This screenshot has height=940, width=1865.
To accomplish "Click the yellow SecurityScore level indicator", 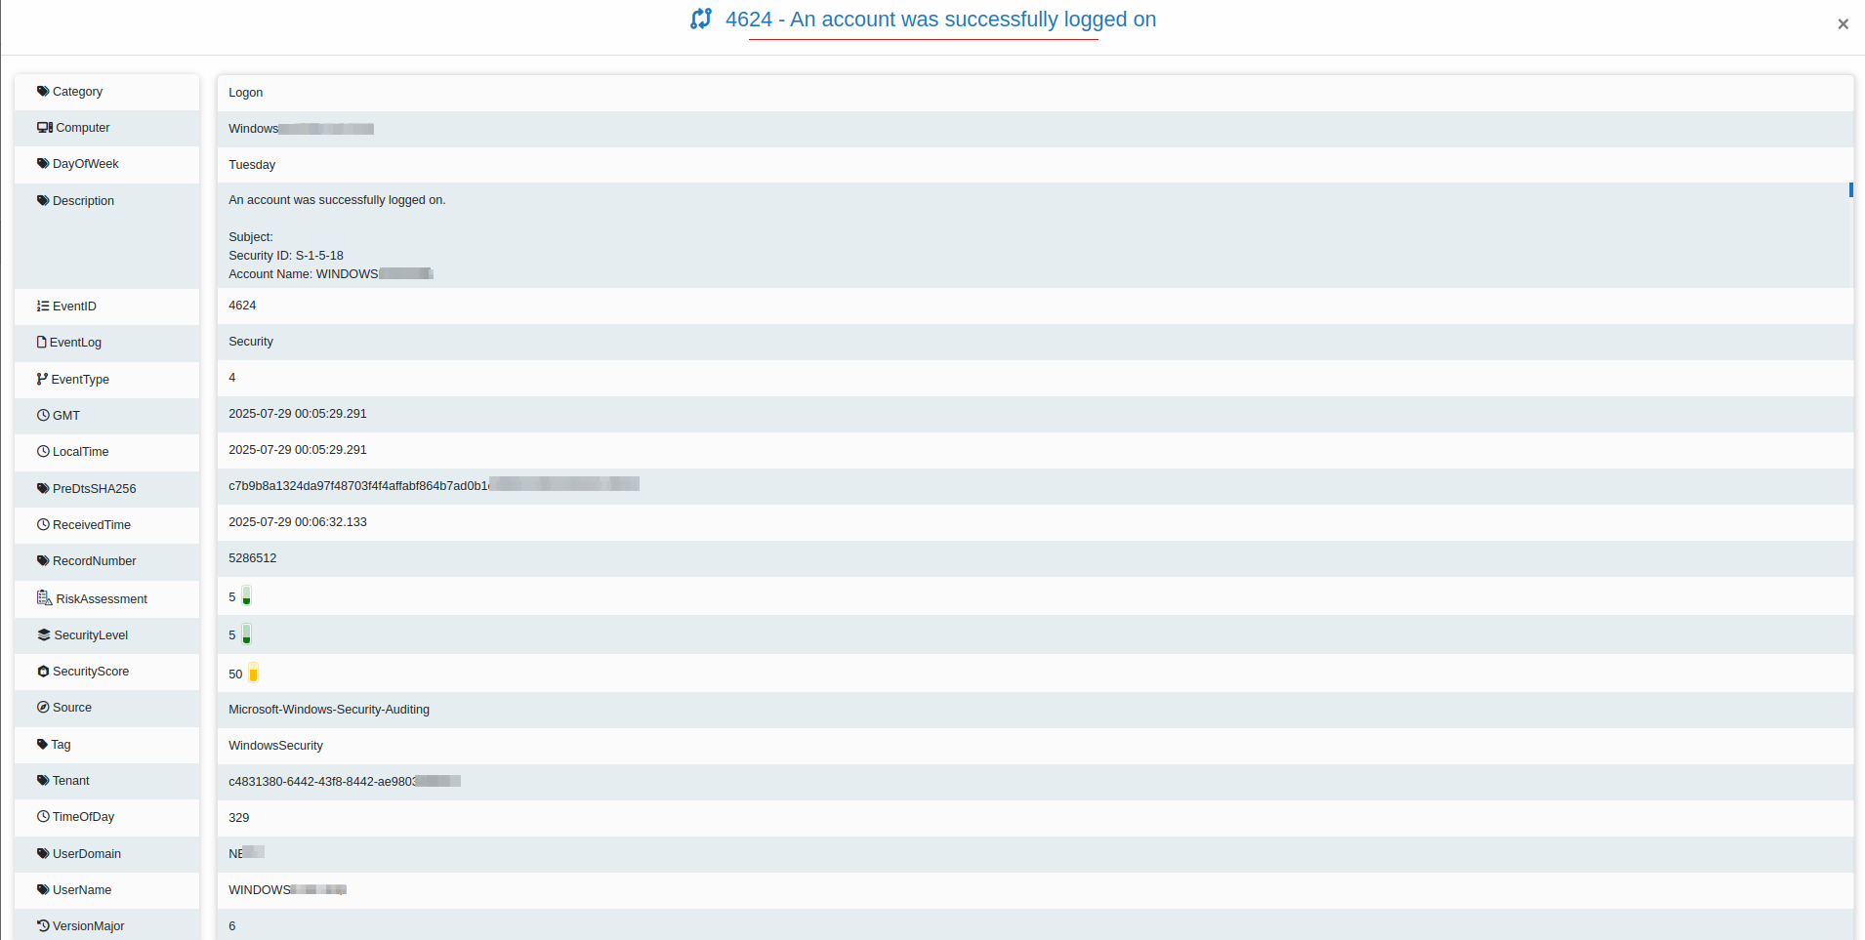I will (253, 674).
